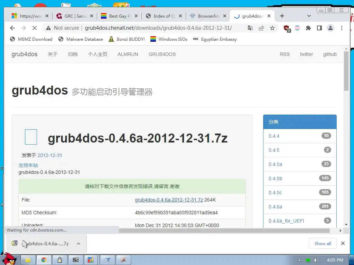Click the 4:05 PM clock
This screenshot has height=265, width=354.
pos(335,260)
